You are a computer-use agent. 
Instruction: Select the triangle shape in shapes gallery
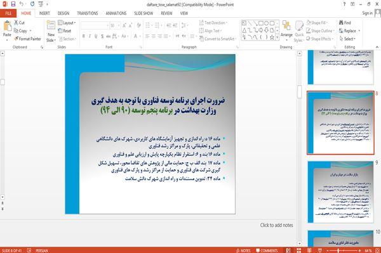pos(244,30)
